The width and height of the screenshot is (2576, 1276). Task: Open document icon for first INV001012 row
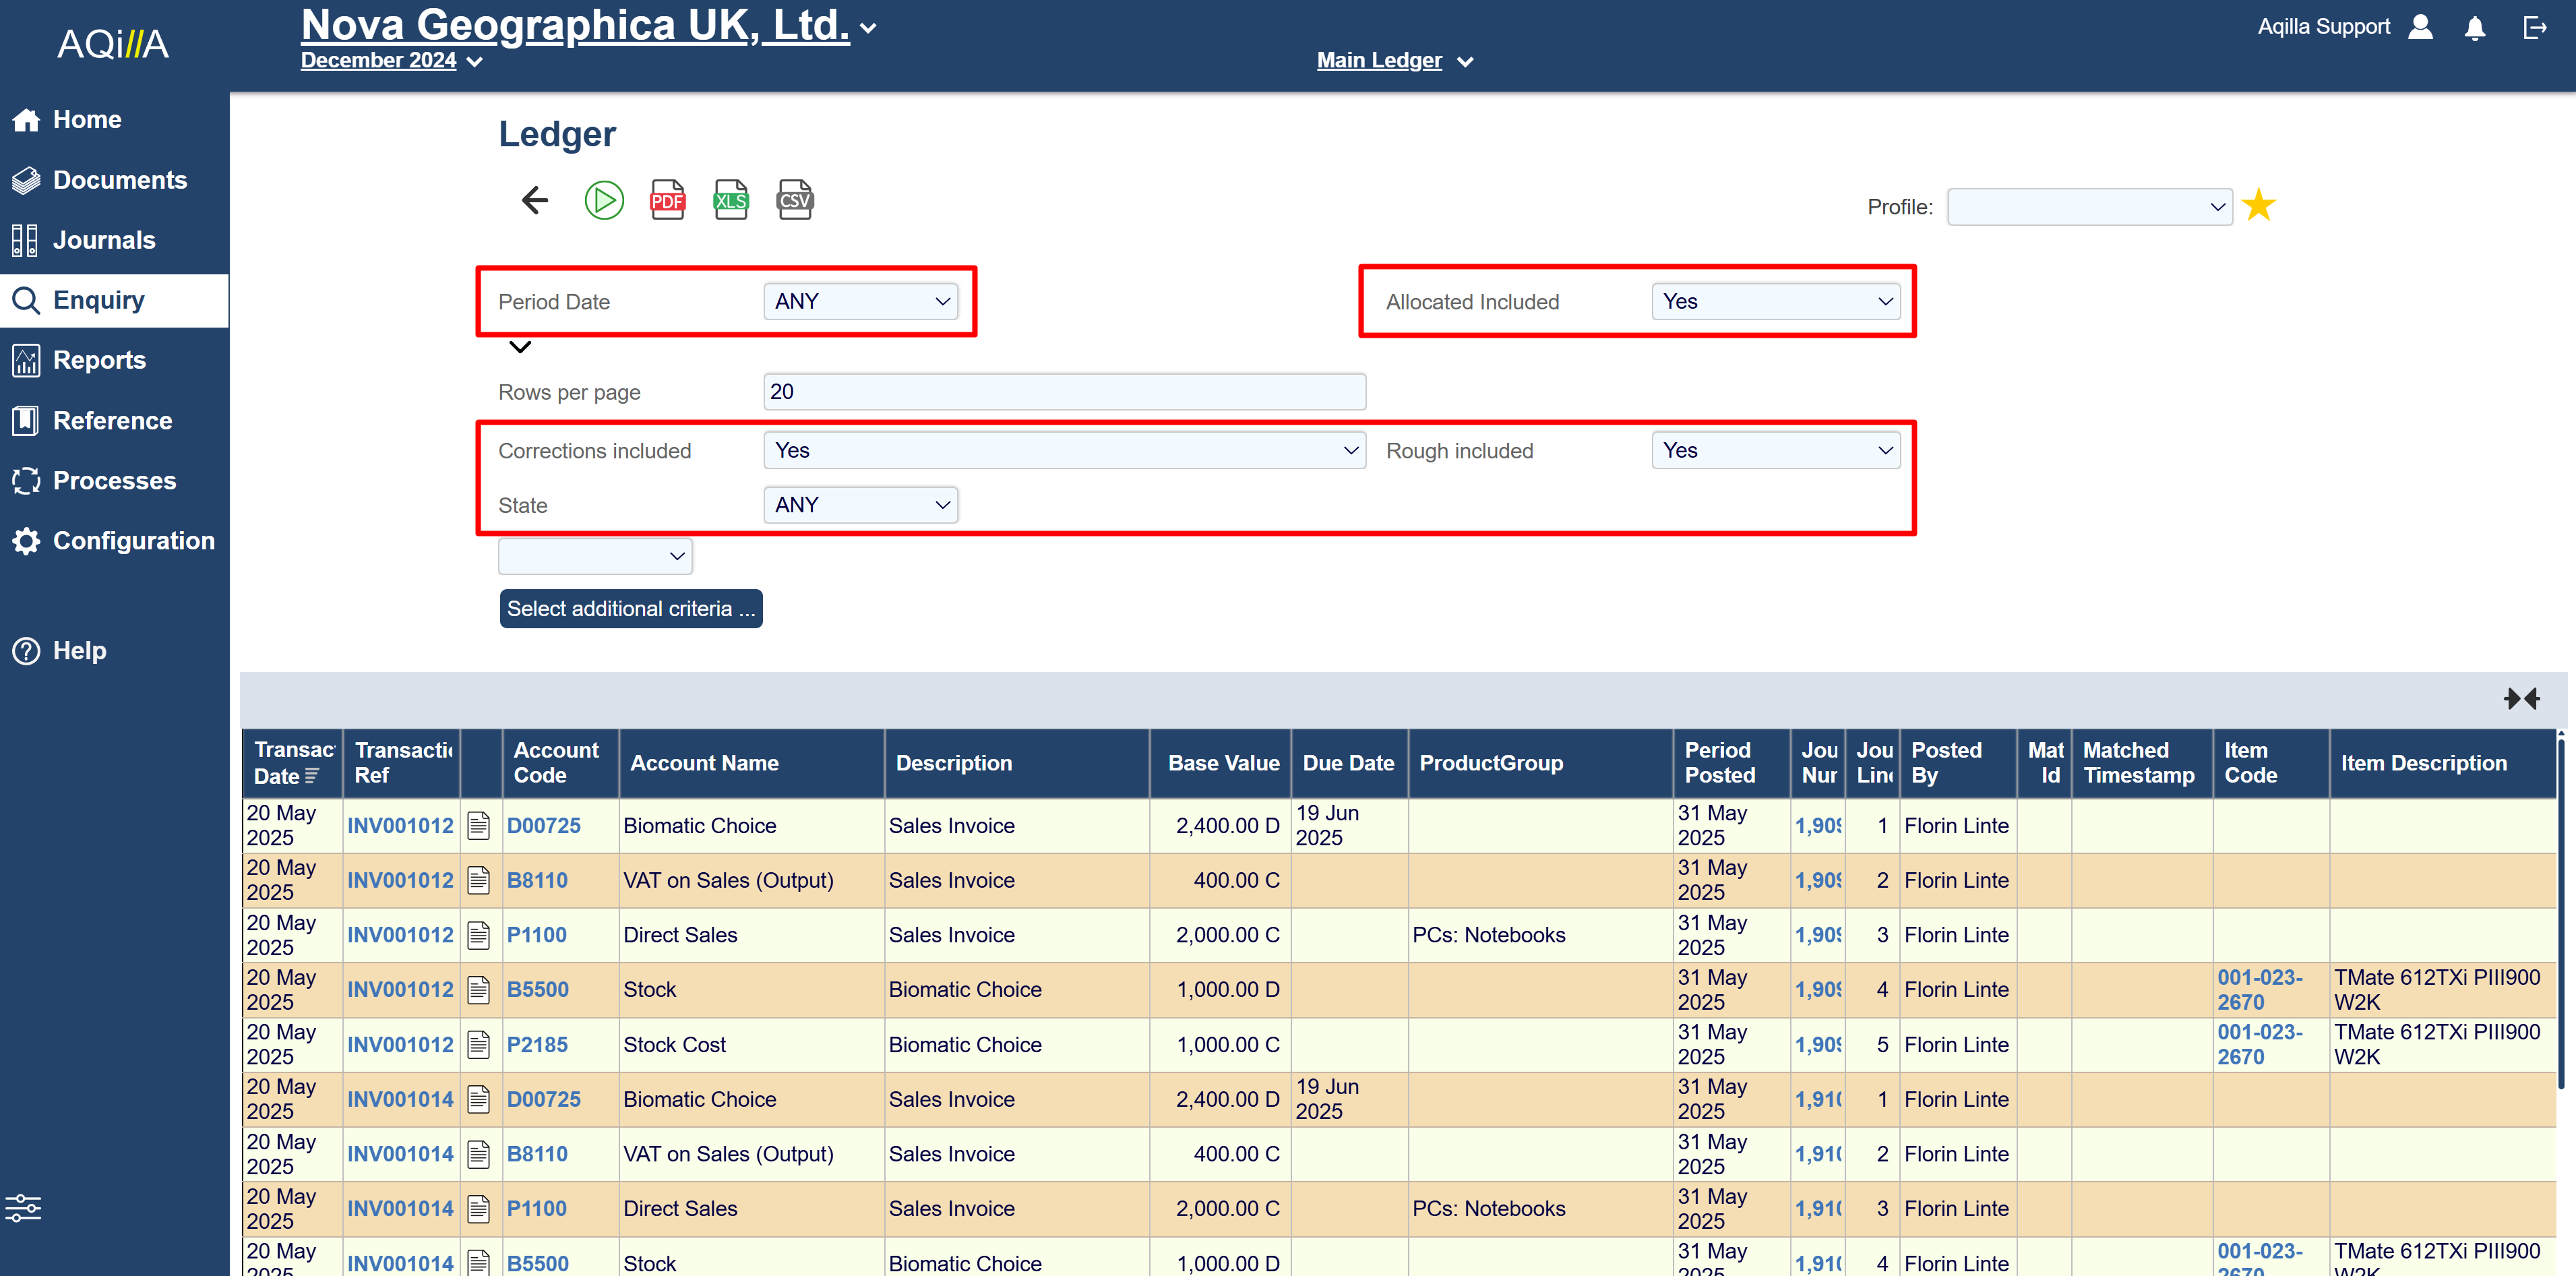[479, 826]
